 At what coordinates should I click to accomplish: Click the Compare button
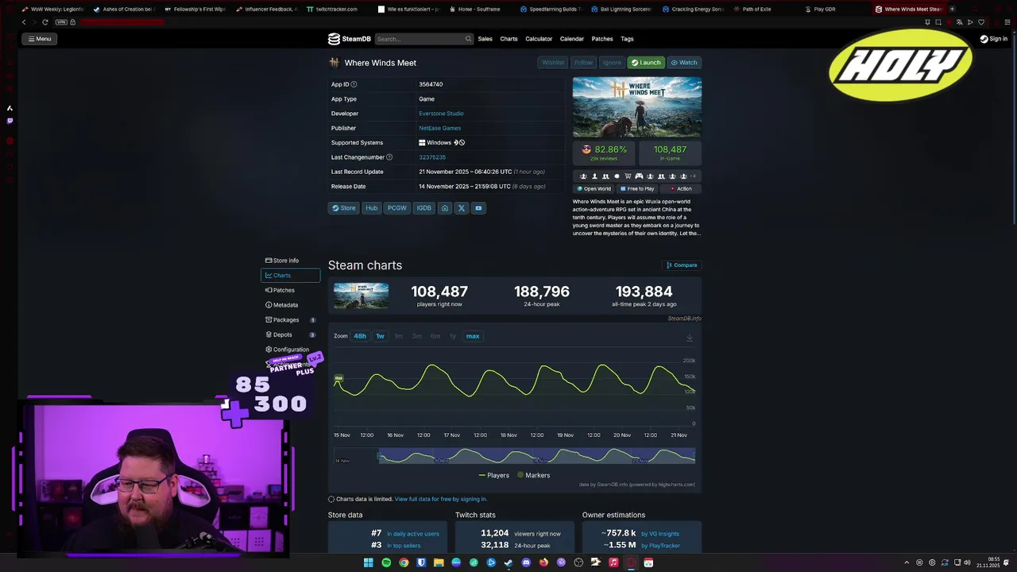(682, 265)
